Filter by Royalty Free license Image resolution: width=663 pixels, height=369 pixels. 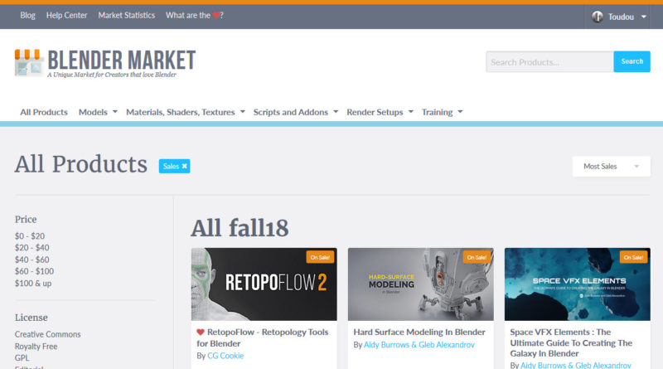click(36, 346)
